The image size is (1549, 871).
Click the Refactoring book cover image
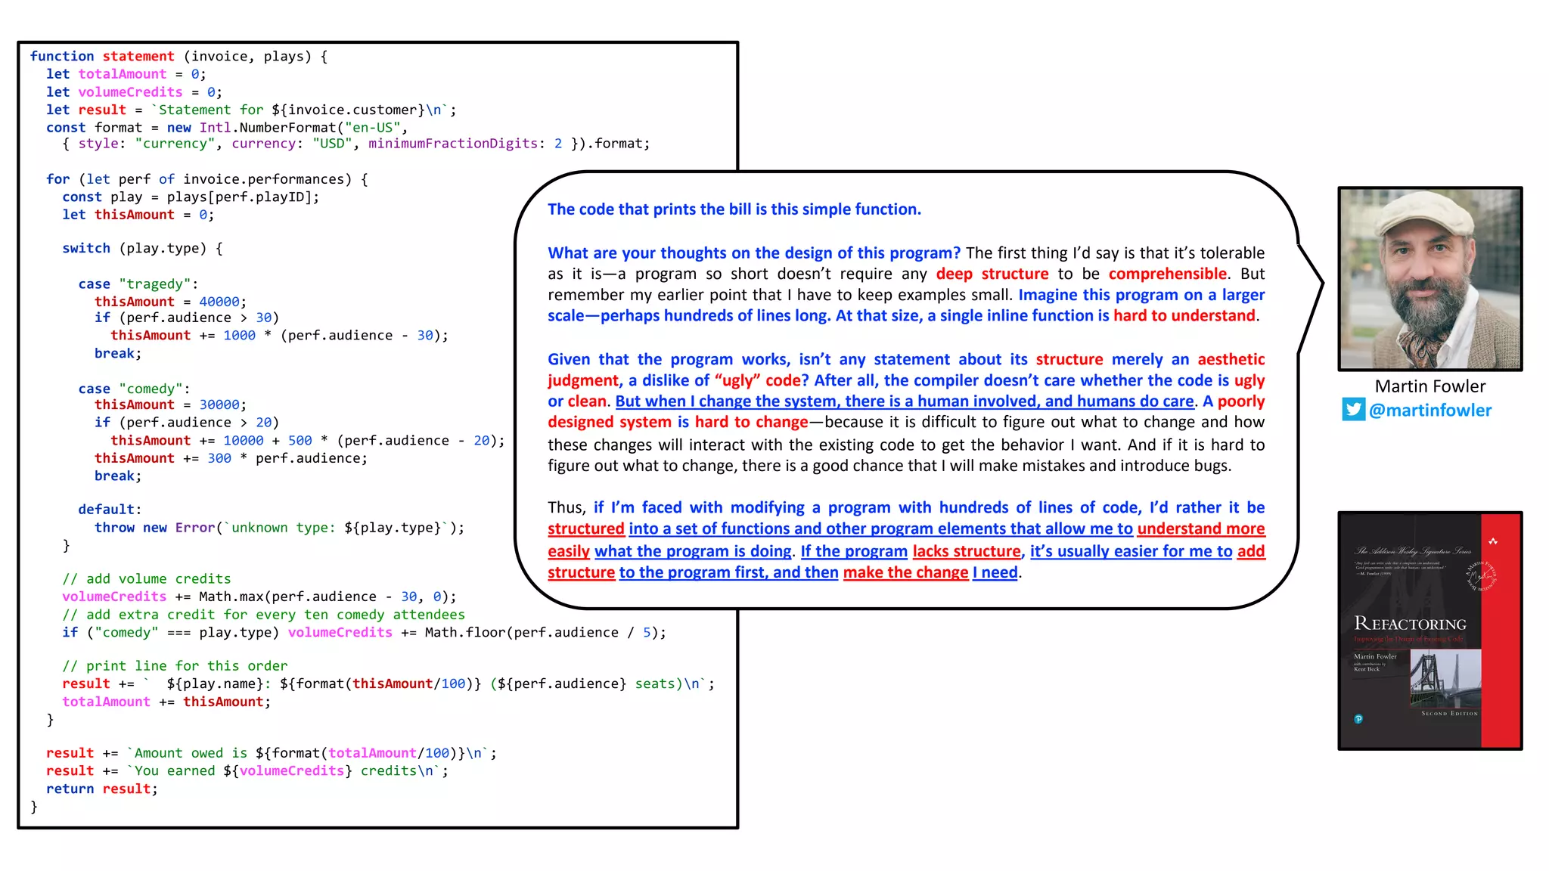(x=1429, y=631)
